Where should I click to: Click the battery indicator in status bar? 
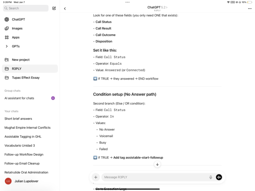pos(250,2)
